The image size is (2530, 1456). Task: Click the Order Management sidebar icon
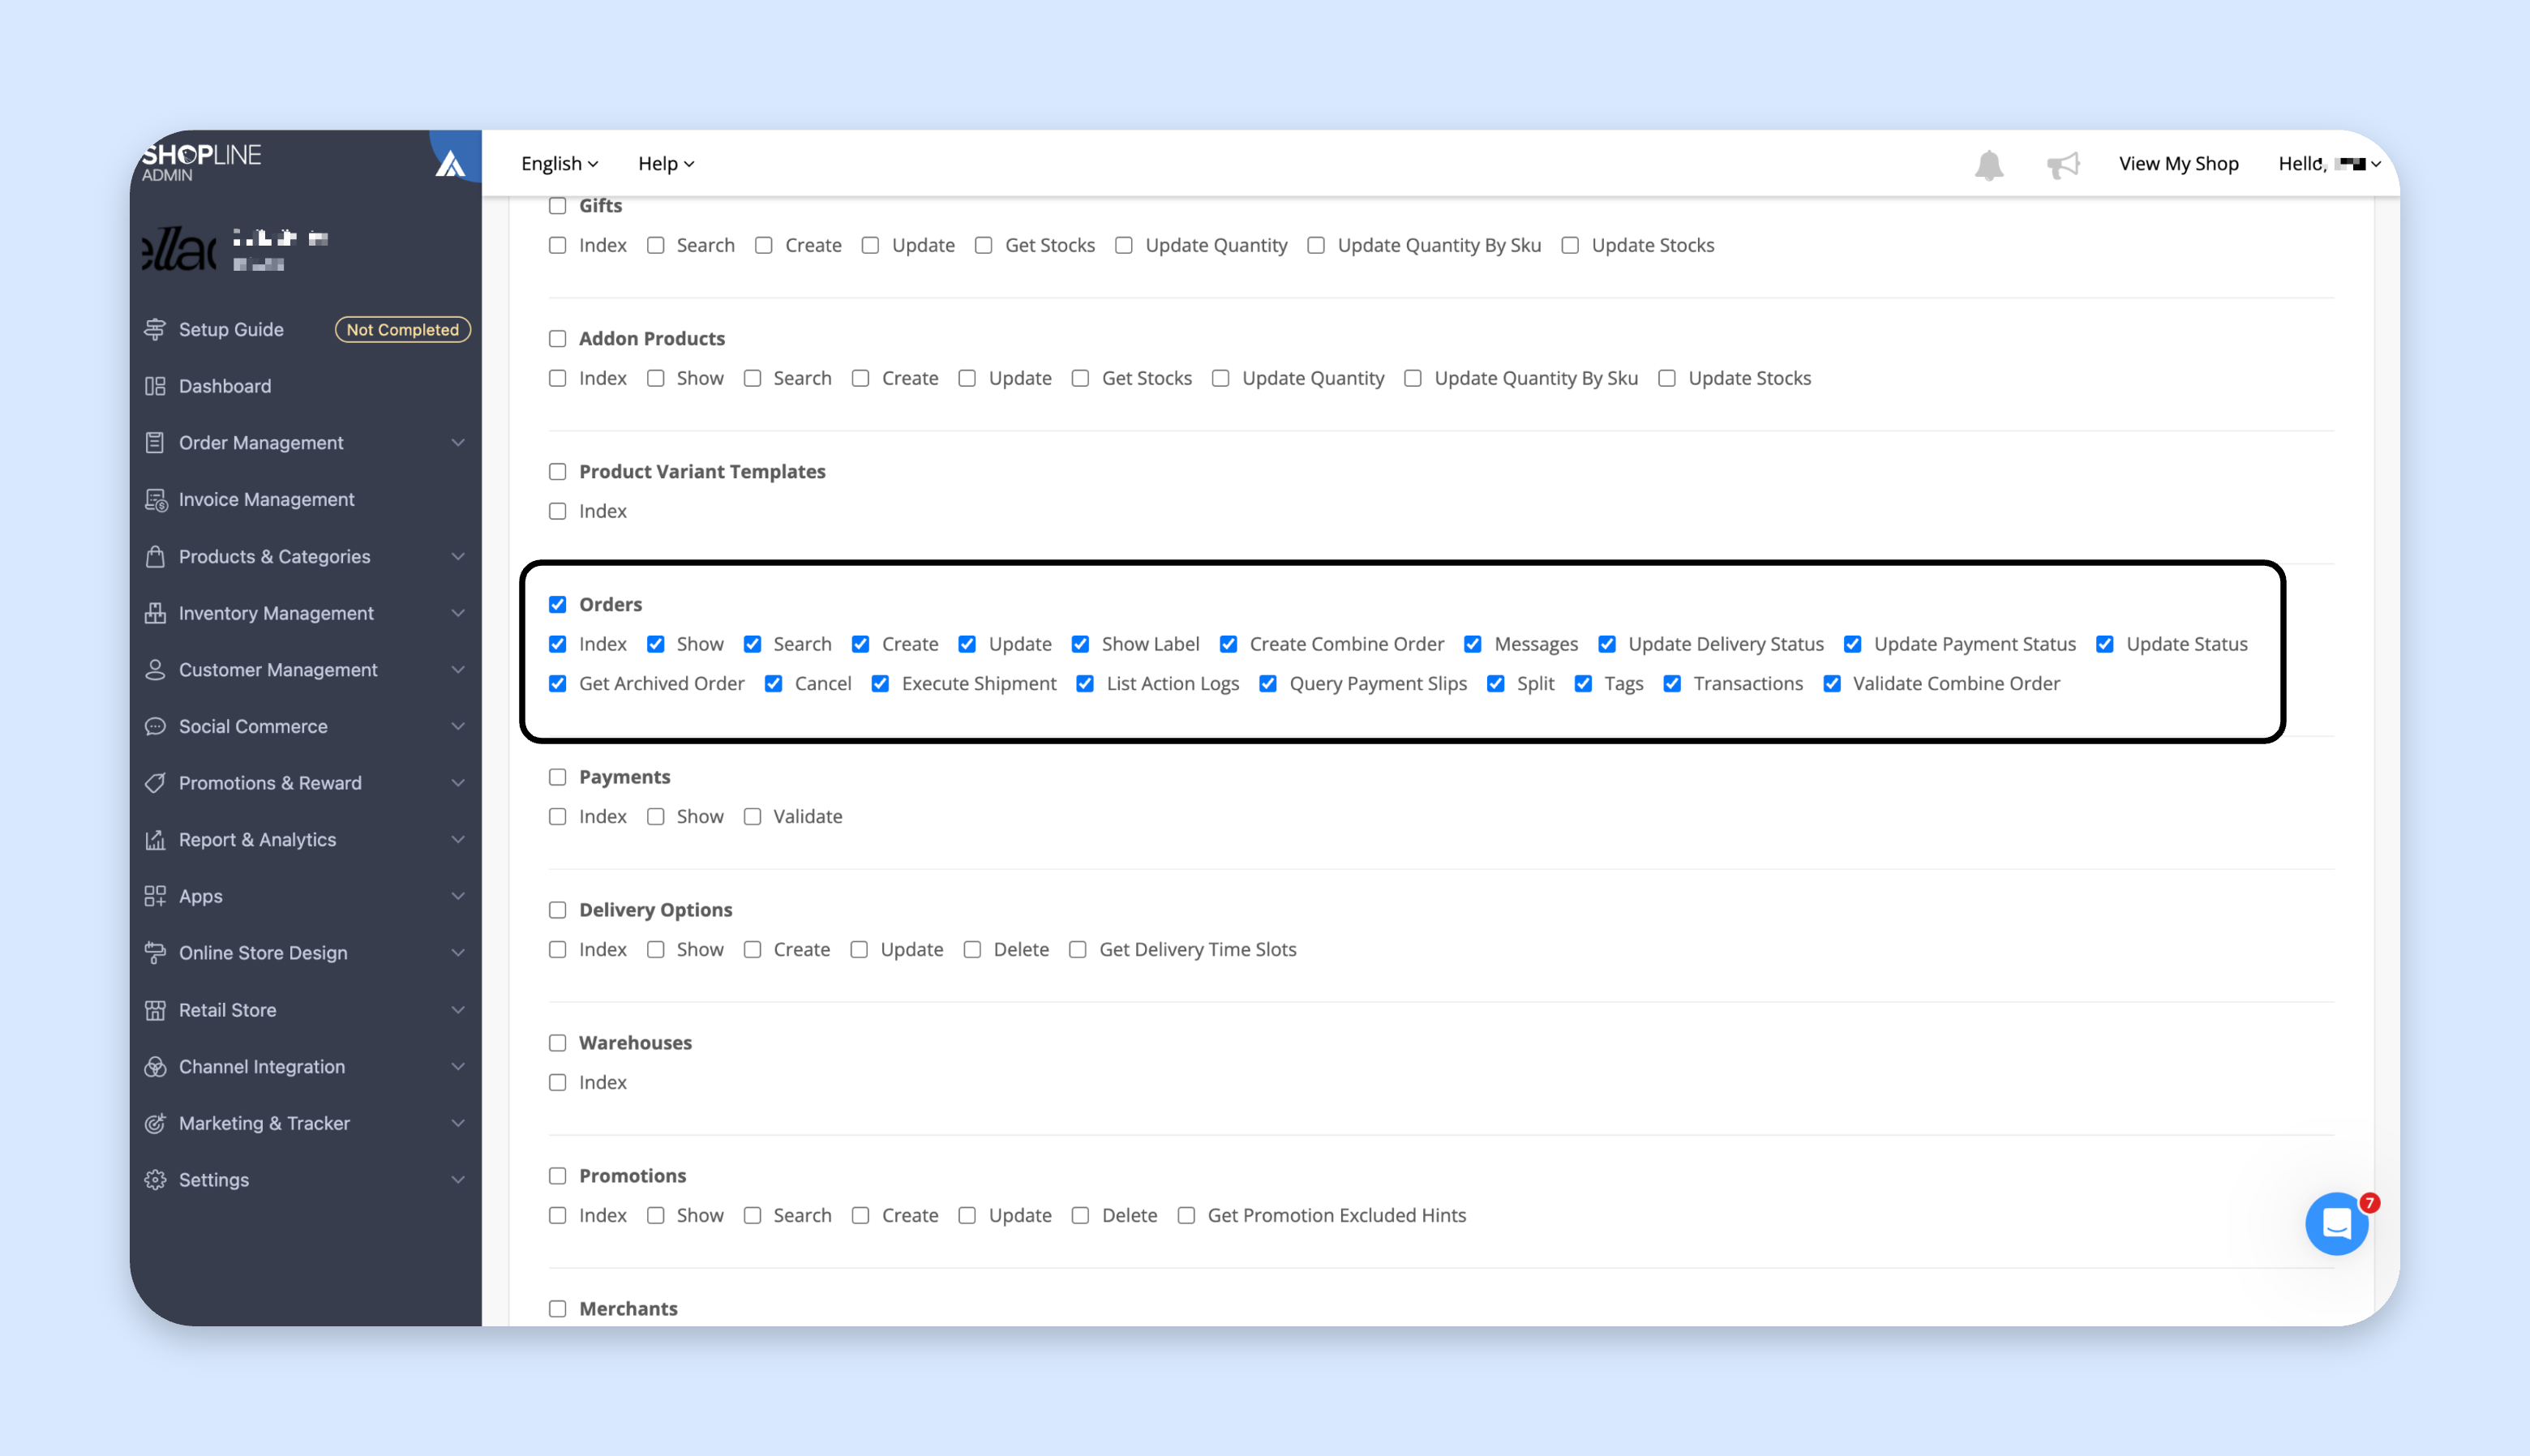click(155, 443)
